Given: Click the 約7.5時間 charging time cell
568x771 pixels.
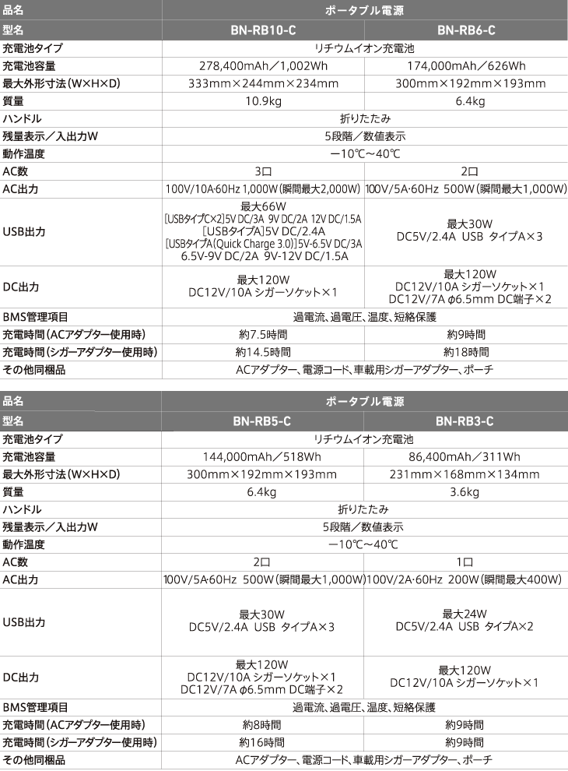Looking at the screenshot, I should 263,334.
